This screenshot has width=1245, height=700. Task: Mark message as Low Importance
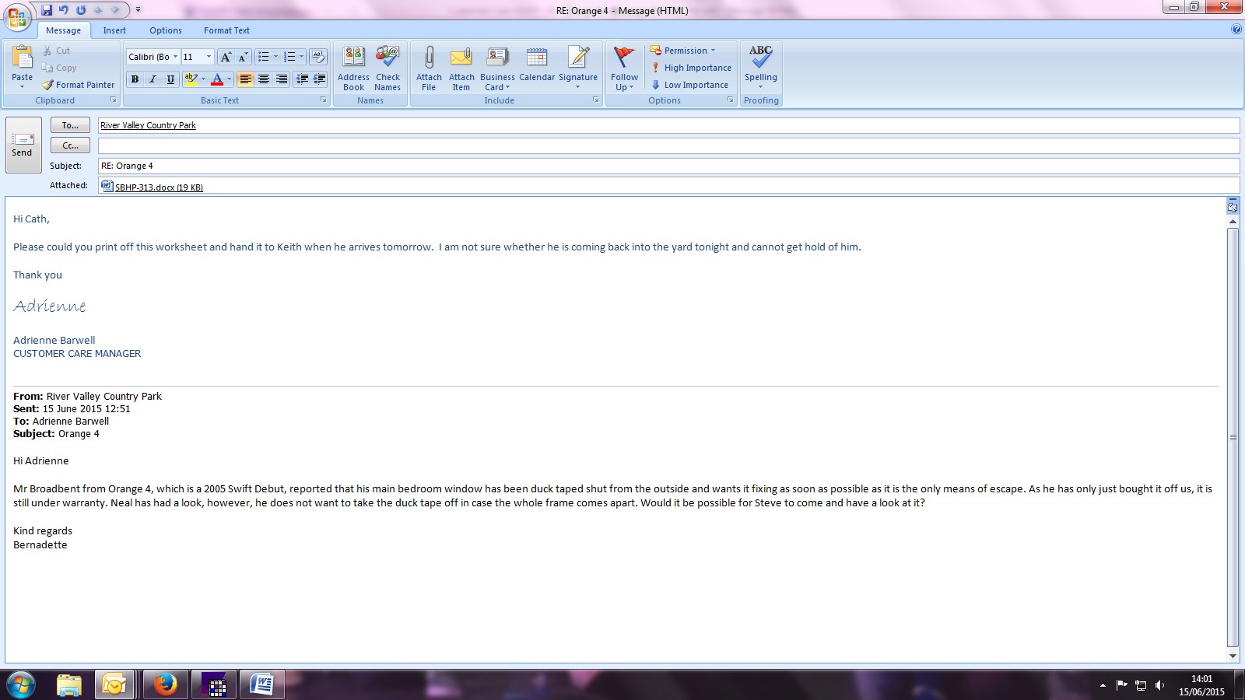click(x=689, y=85)
